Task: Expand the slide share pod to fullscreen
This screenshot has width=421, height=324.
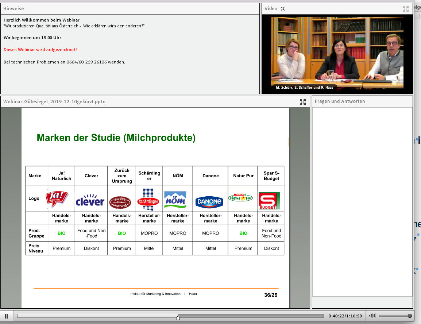Action: point(303,102)
